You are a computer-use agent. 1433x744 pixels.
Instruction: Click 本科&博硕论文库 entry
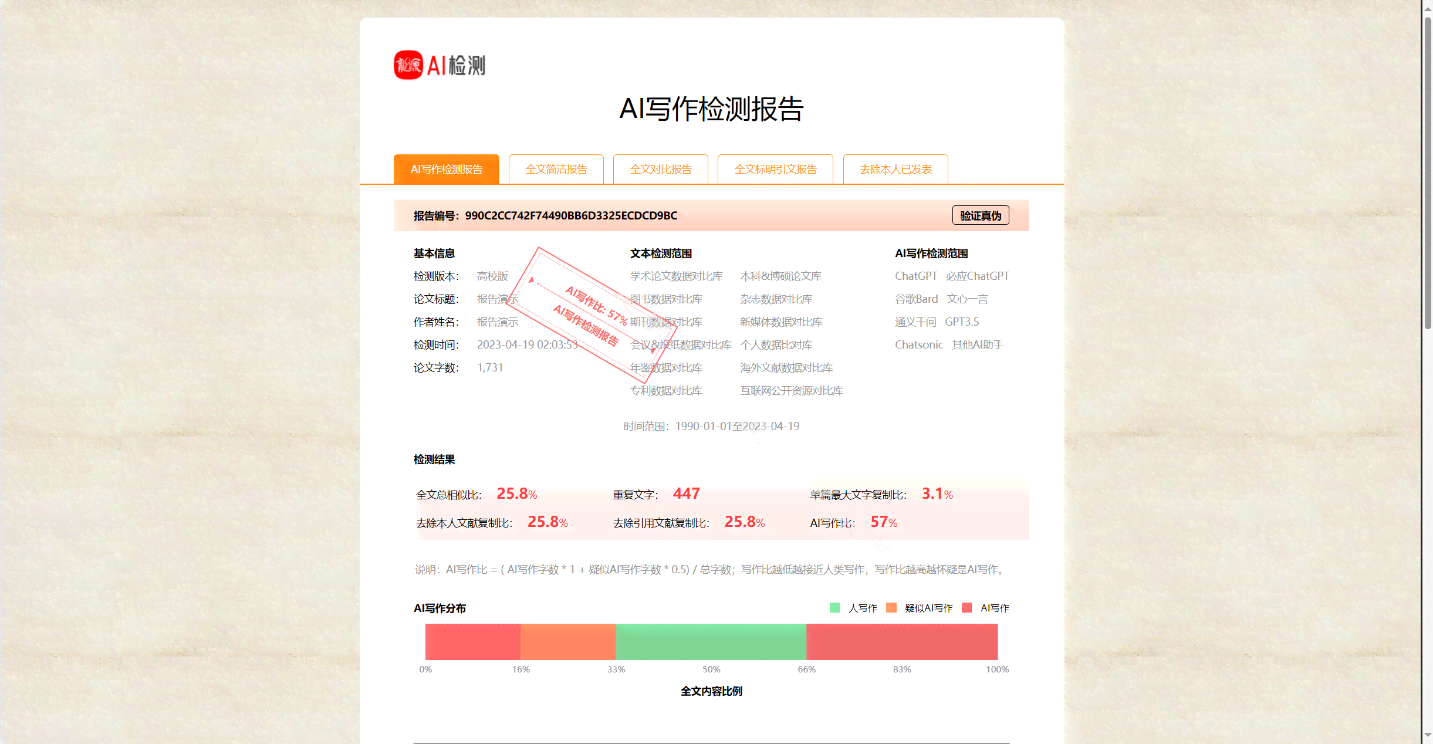pyautogui.click(x=780, y=276)
